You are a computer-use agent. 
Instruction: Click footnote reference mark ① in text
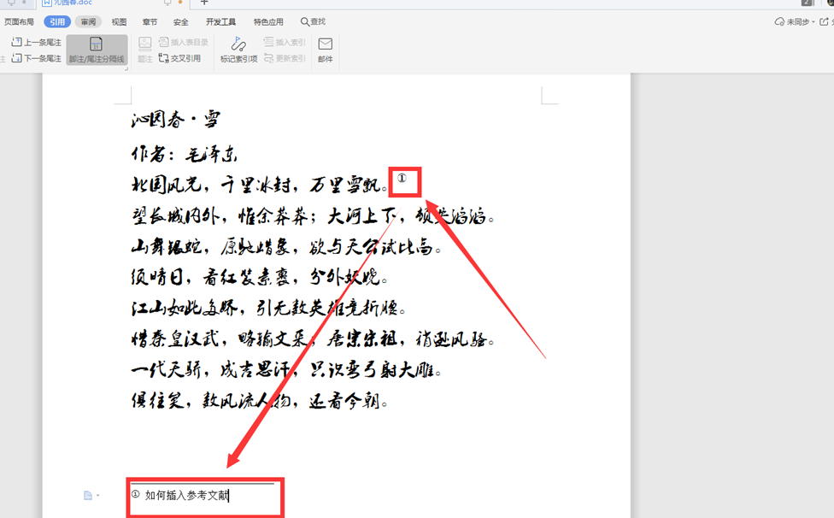[402, 178]
